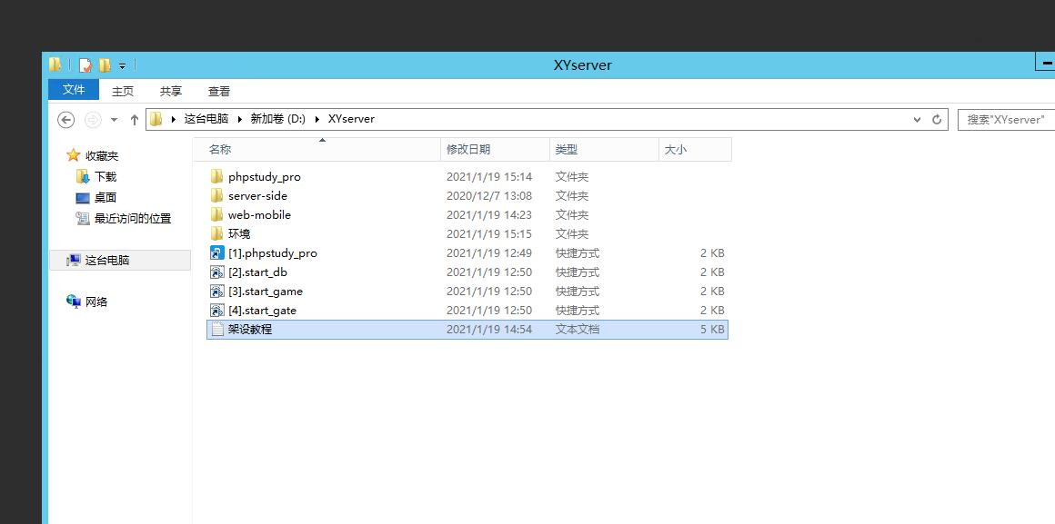Refresh the XYserver folder view

pyautogui.click(x=937, y=120)
